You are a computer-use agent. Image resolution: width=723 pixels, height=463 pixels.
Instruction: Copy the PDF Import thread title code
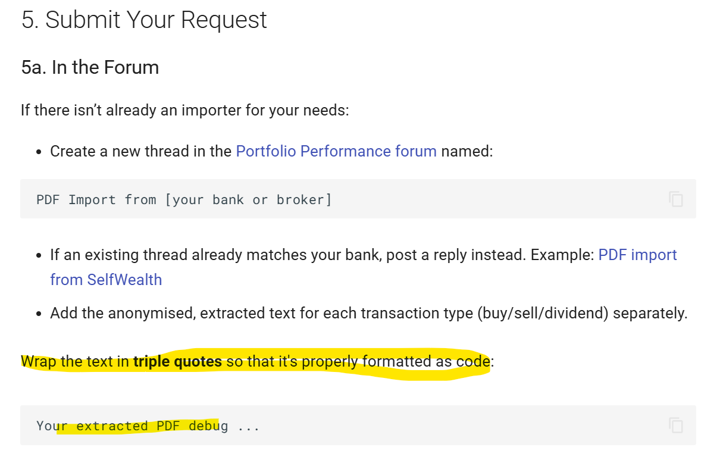point(675,199)
